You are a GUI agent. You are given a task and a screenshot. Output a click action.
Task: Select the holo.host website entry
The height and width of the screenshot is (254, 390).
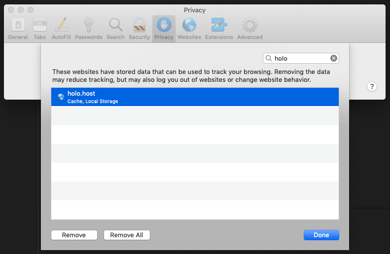pyautogui.click(x=195, y=97)
